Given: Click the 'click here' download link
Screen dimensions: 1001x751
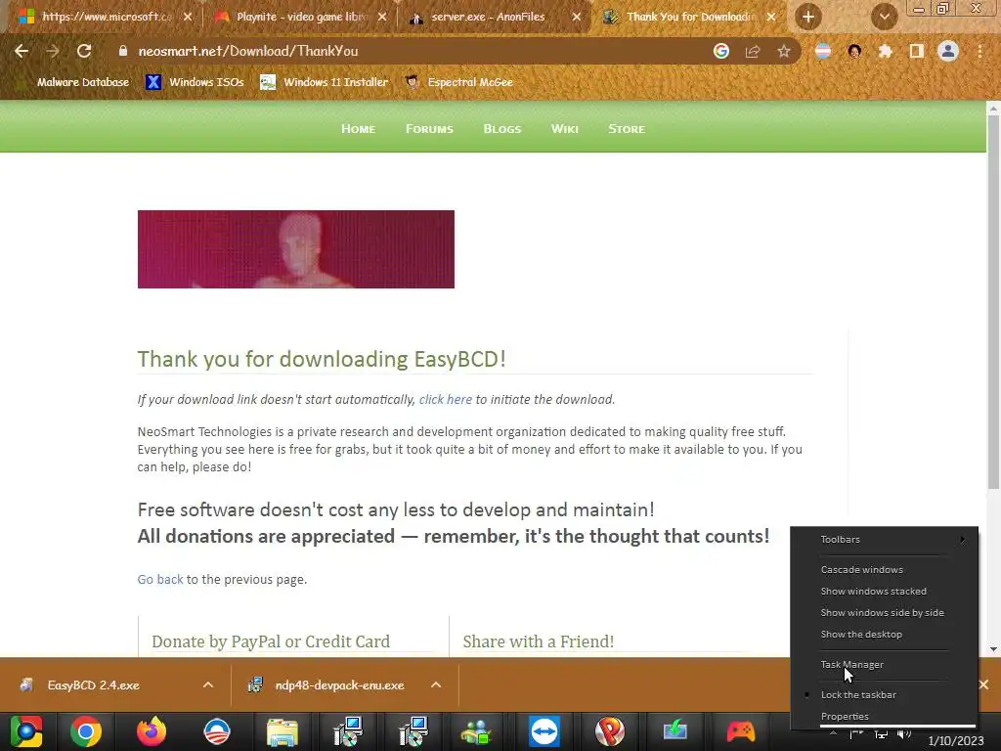Looking at the screenshot, I should point(446,399).
